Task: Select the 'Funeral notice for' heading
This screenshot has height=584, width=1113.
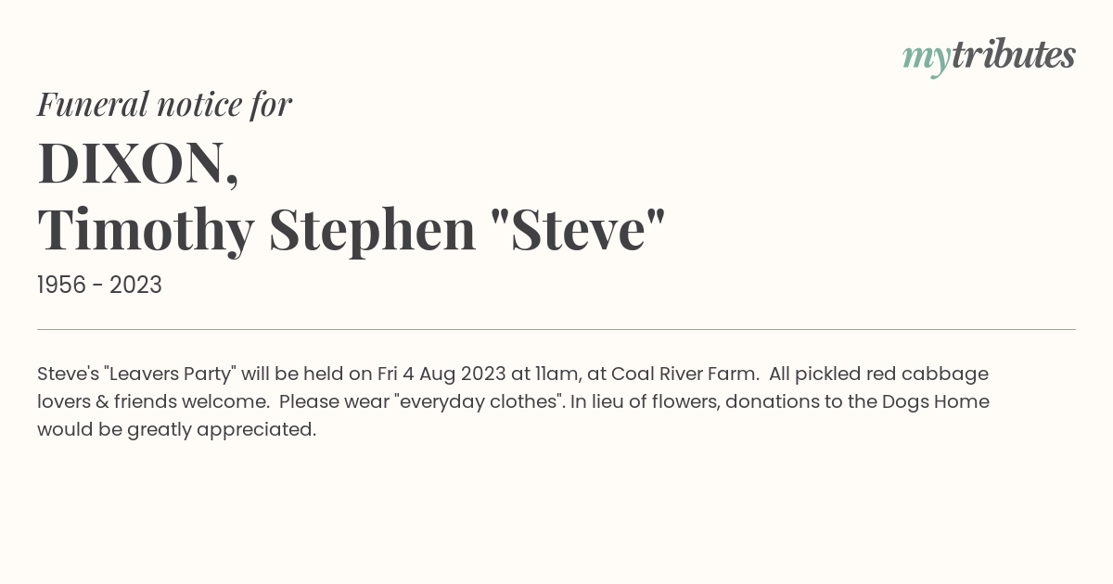Action: click(x=164, y=104)
